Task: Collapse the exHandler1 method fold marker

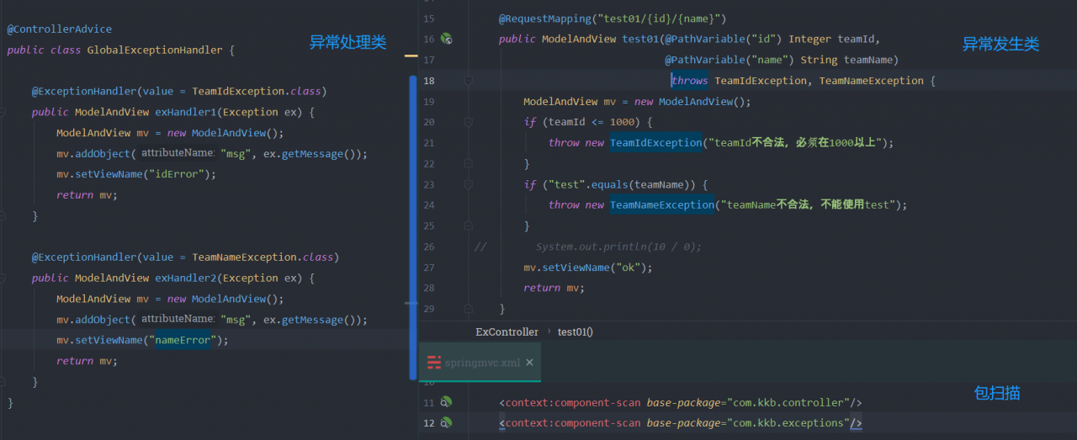Action: (3, 112)
